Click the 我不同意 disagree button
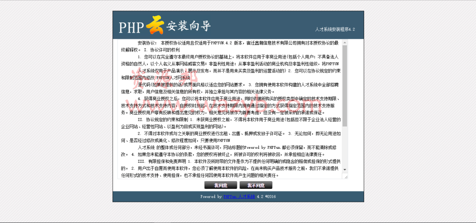476x223 pixels. (256, 185)
